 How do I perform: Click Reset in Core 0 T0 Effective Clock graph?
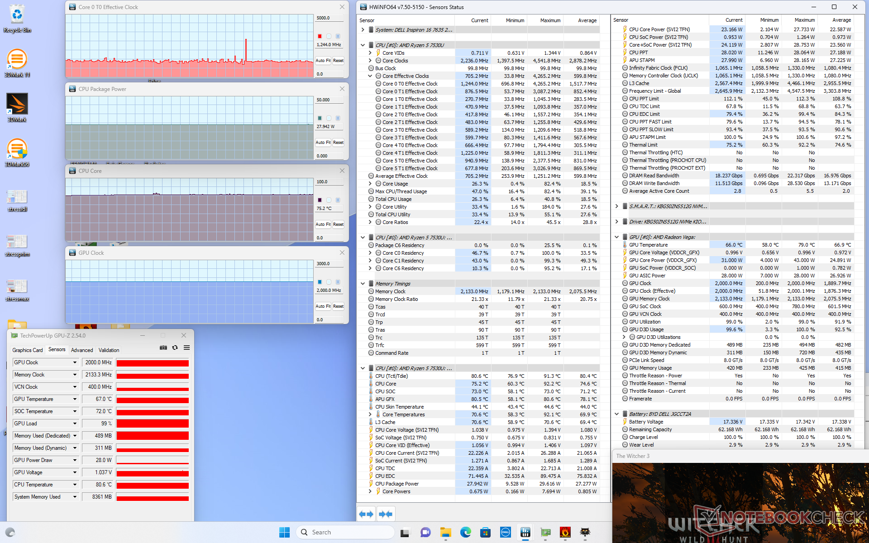pyautogui.click(x=339, y=61)
